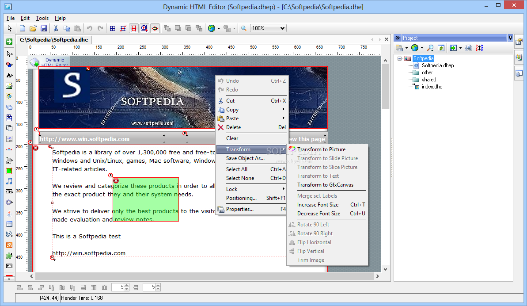Select the music note audio tool
The image size is (527, 306).
[9, 181]
